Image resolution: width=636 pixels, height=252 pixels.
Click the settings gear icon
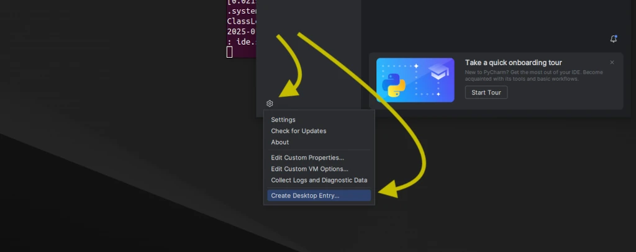coord(270,104)
